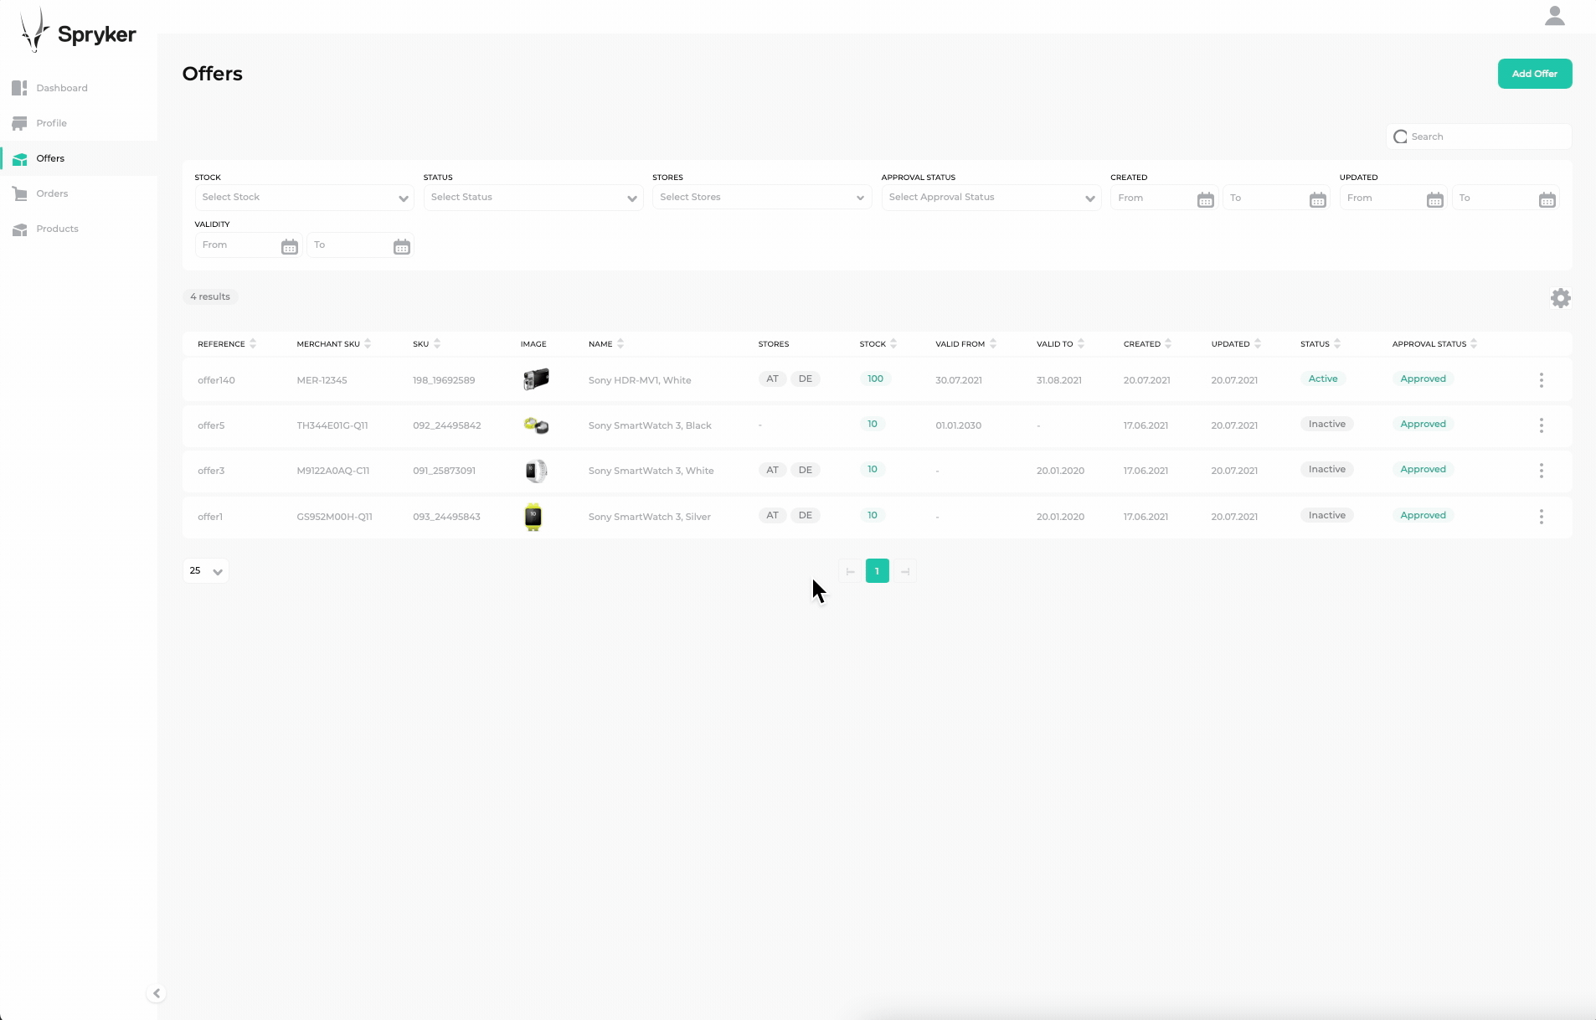The image size is (1596, 1020).
Task: Sort by Updated column header
Action: (1236, 344)
